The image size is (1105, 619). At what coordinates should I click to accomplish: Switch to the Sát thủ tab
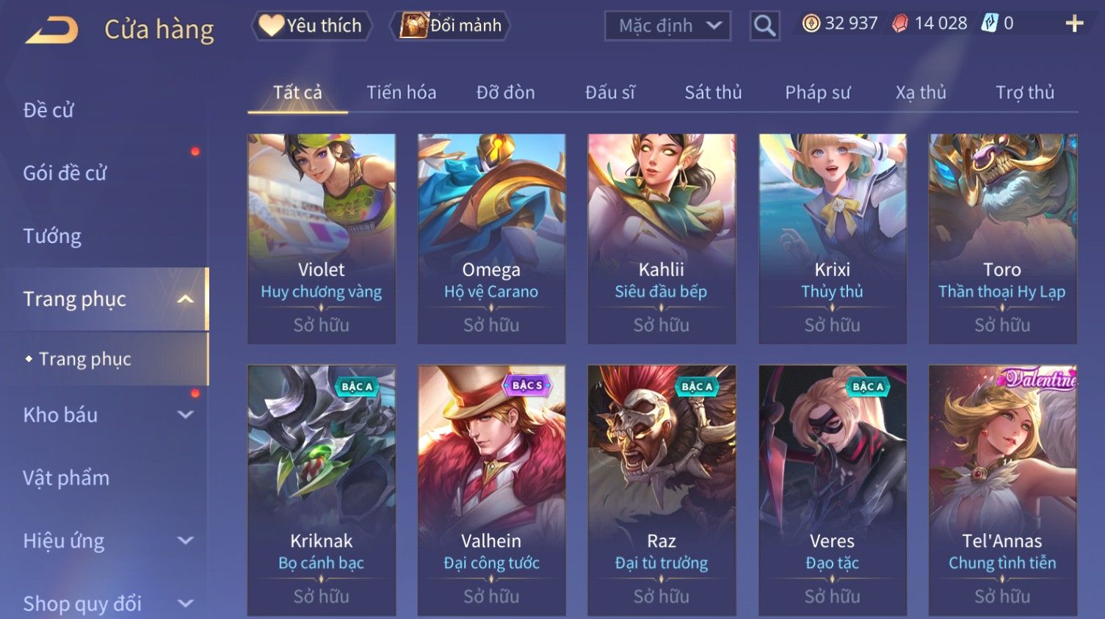(x=713, y=93)
